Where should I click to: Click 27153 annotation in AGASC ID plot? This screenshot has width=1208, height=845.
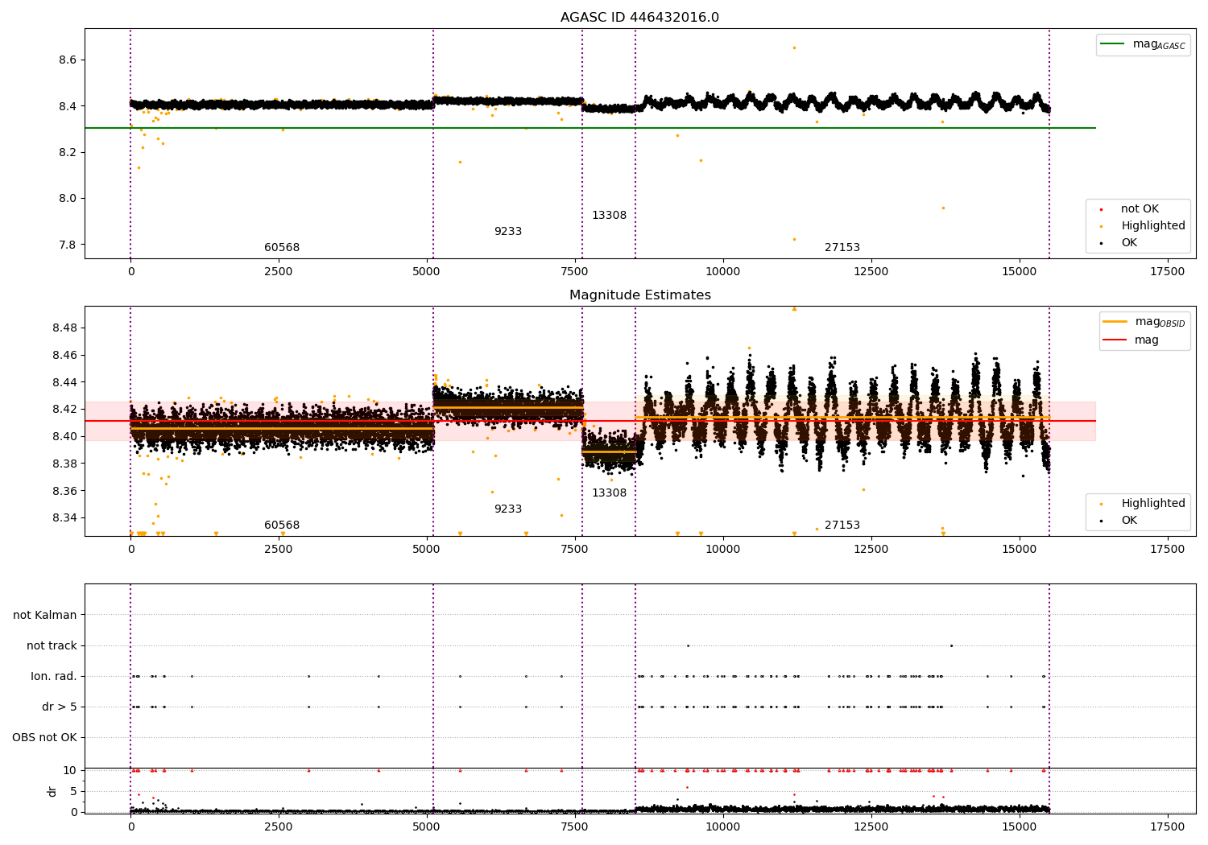[842, 247]
